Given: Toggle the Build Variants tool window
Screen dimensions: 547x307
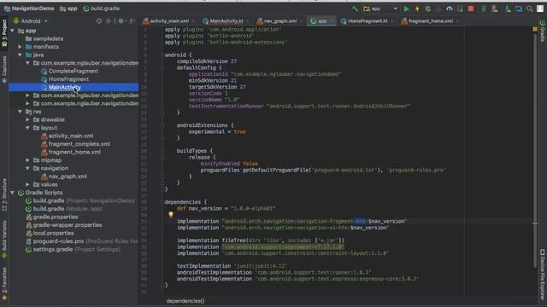Looking at the screenshot, I should point(4,240).
